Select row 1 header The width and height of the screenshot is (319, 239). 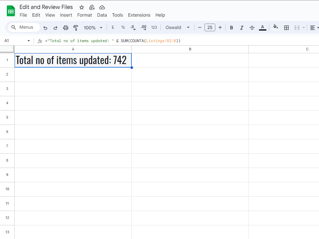7,60
